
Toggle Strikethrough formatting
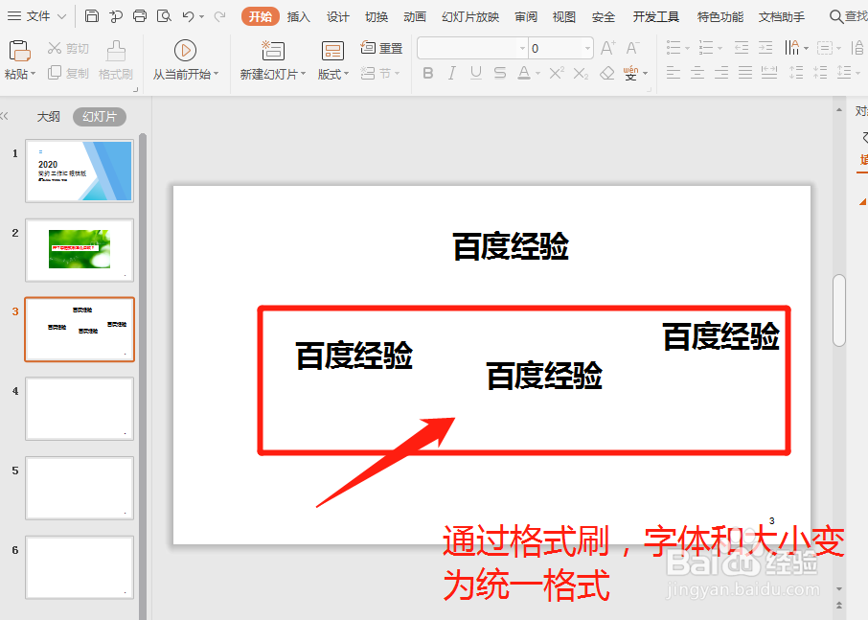point(500,73)
